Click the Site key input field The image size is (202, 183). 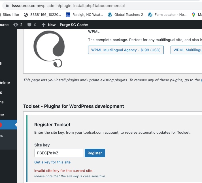click(59, 153)
